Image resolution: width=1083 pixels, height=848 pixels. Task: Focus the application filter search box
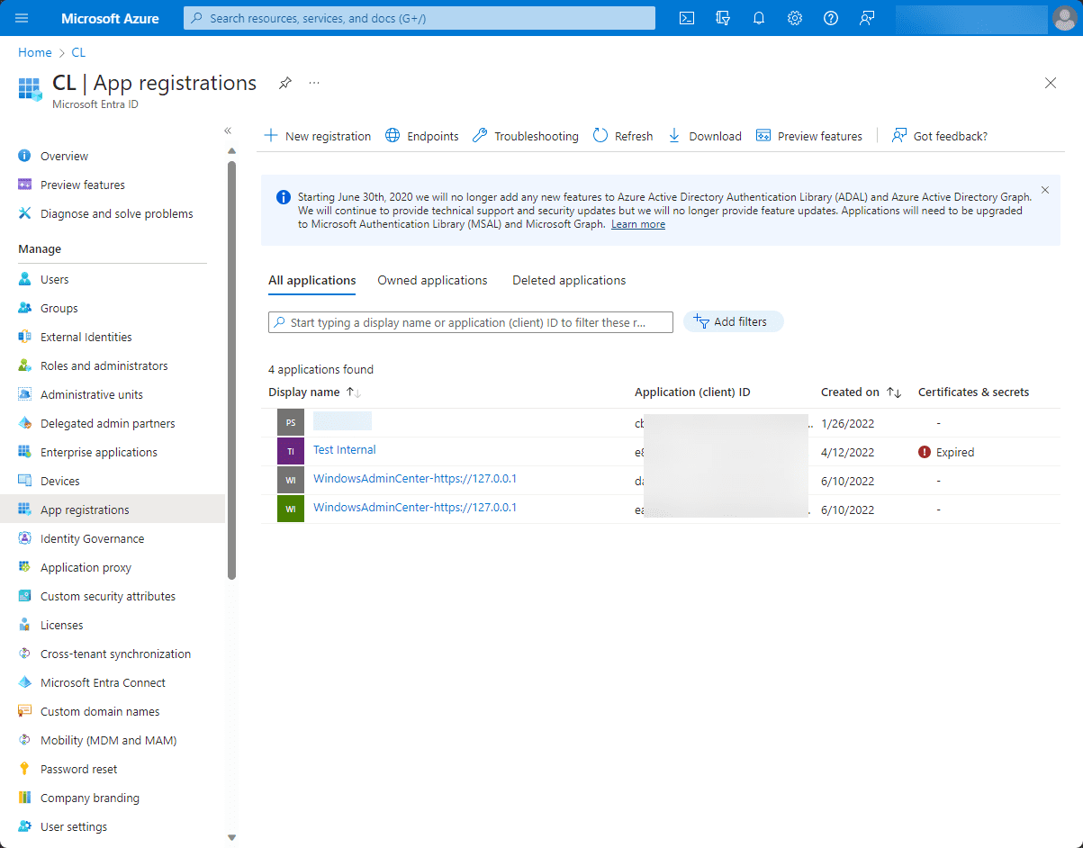point(471,322)
